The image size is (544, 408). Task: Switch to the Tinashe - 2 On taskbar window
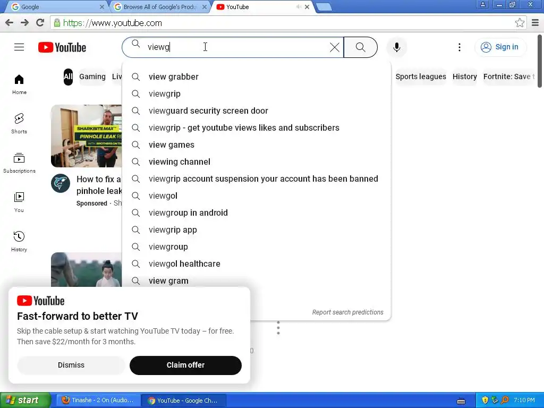pyautogui.click(x=98, y=401)
